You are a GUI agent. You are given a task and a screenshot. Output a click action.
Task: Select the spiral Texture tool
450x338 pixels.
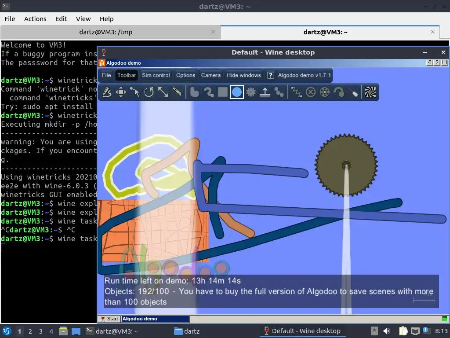pos(370,92)
